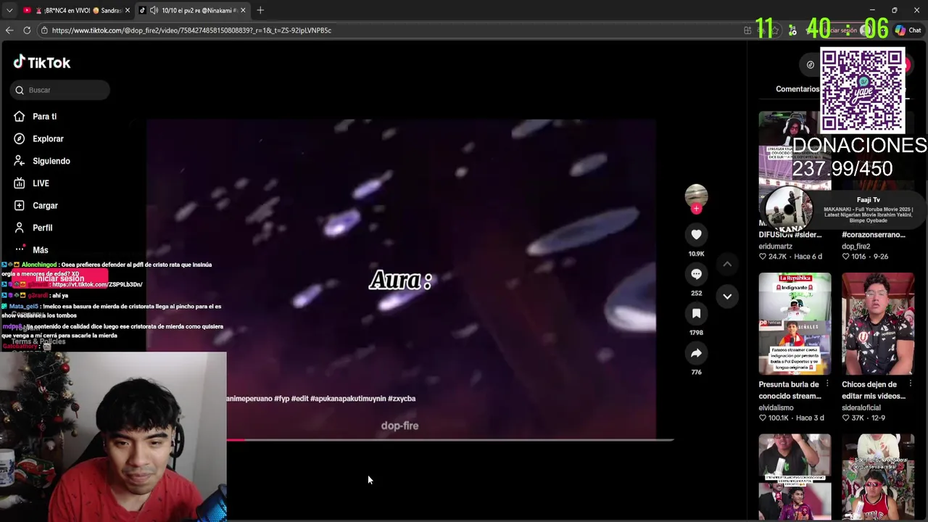This screenshot has height=522, width=928.
Task: Open Copilot Chat in browser toolbar
Action: tap(908, 30)
